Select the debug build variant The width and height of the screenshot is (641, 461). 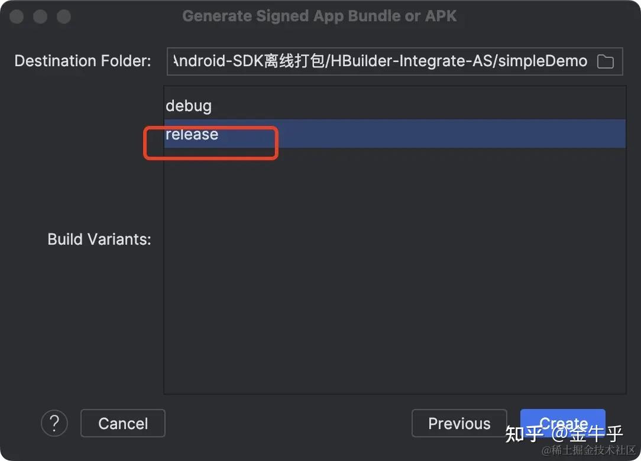189,106
